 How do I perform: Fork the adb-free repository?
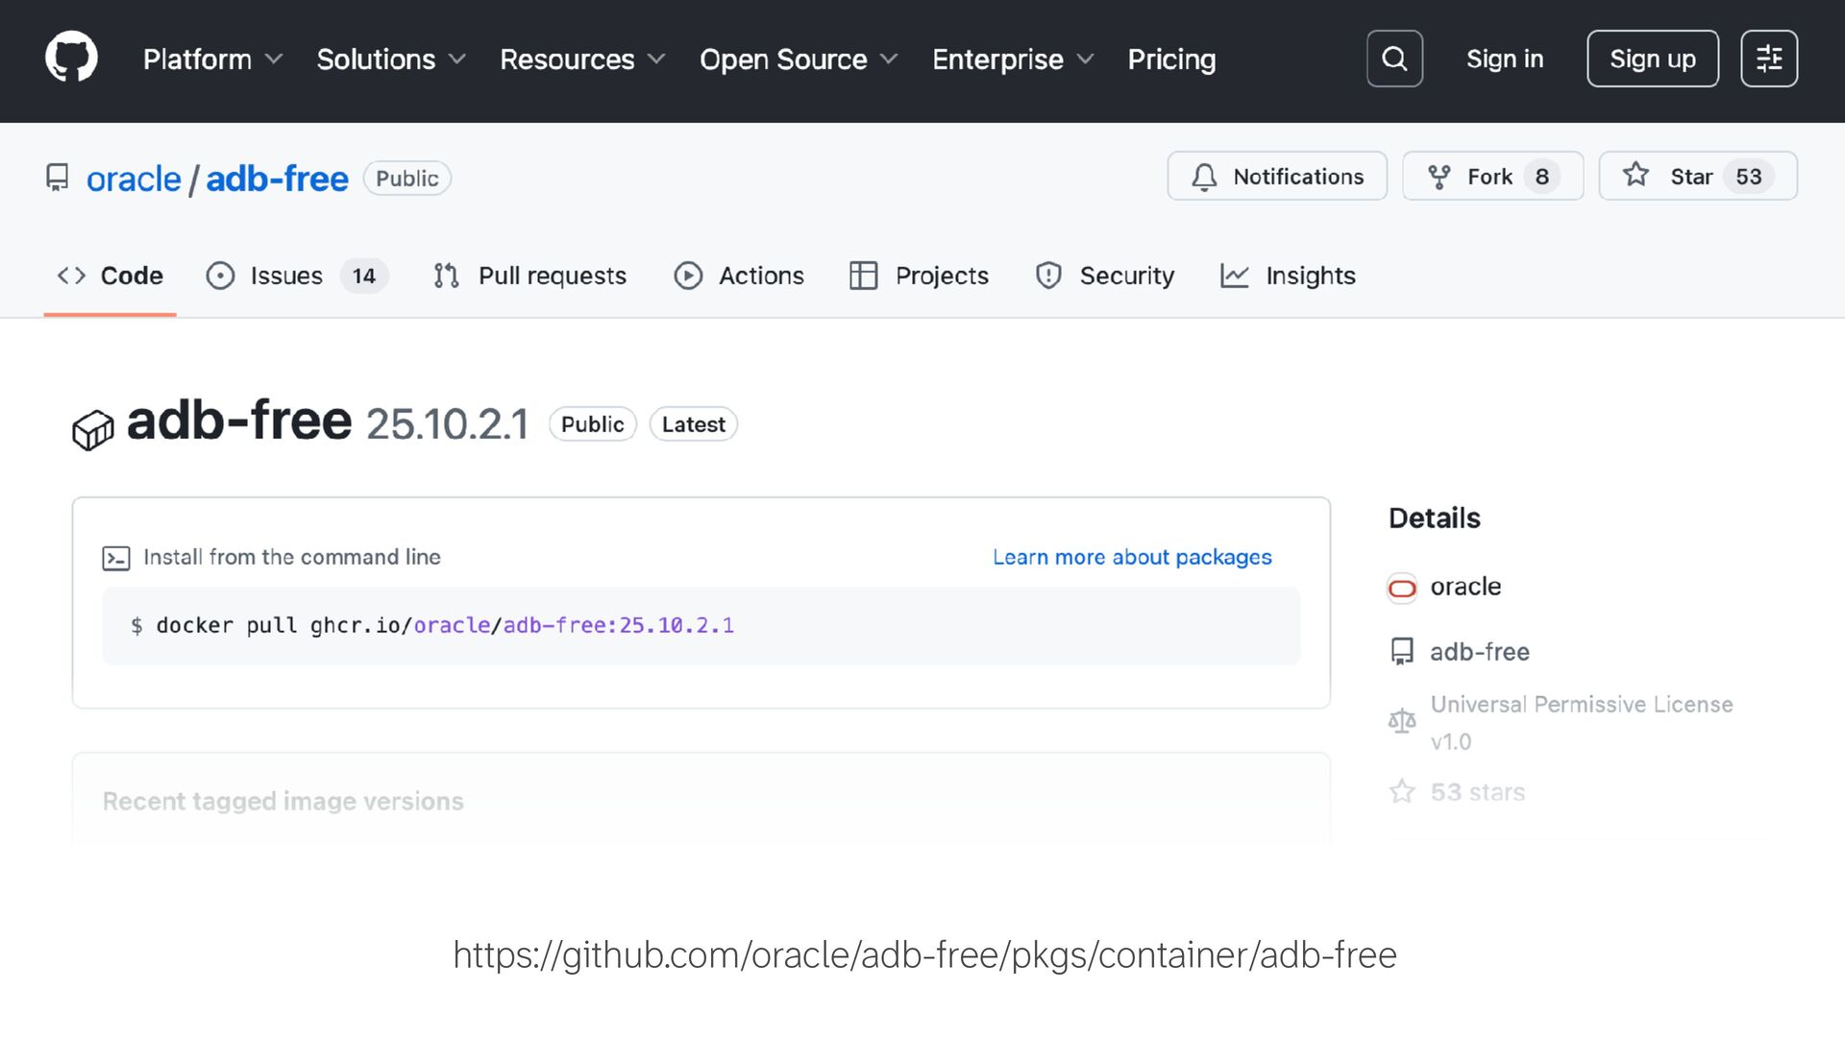tap(1491, 177)
